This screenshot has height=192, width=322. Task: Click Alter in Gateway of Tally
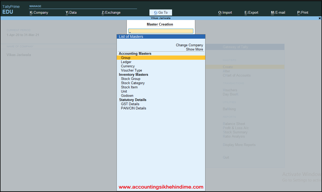(227, 71)
